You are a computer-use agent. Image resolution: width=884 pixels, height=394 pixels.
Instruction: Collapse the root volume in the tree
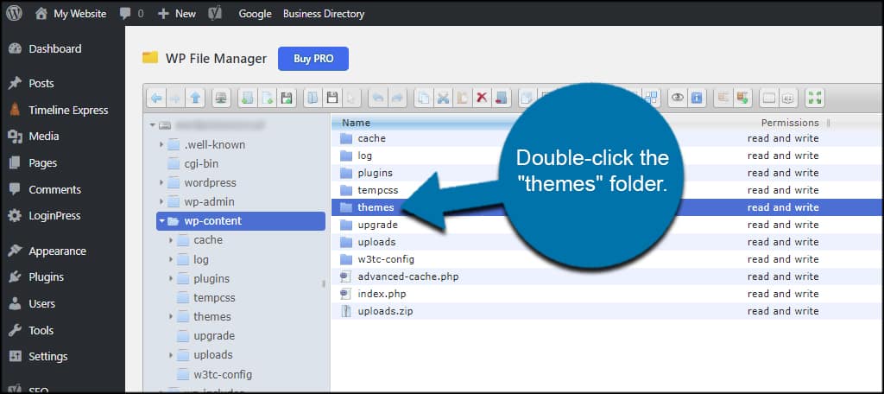click(152, 125)
